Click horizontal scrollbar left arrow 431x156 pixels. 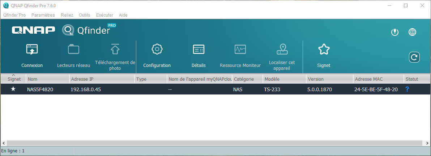(4, 143)
